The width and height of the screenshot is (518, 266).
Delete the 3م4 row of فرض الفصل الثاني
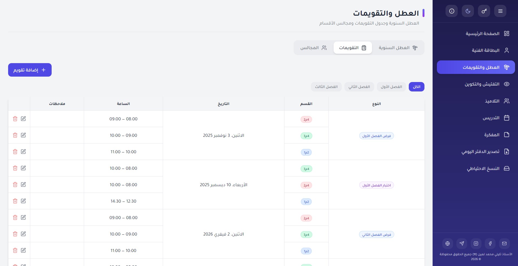pos(15,234)
